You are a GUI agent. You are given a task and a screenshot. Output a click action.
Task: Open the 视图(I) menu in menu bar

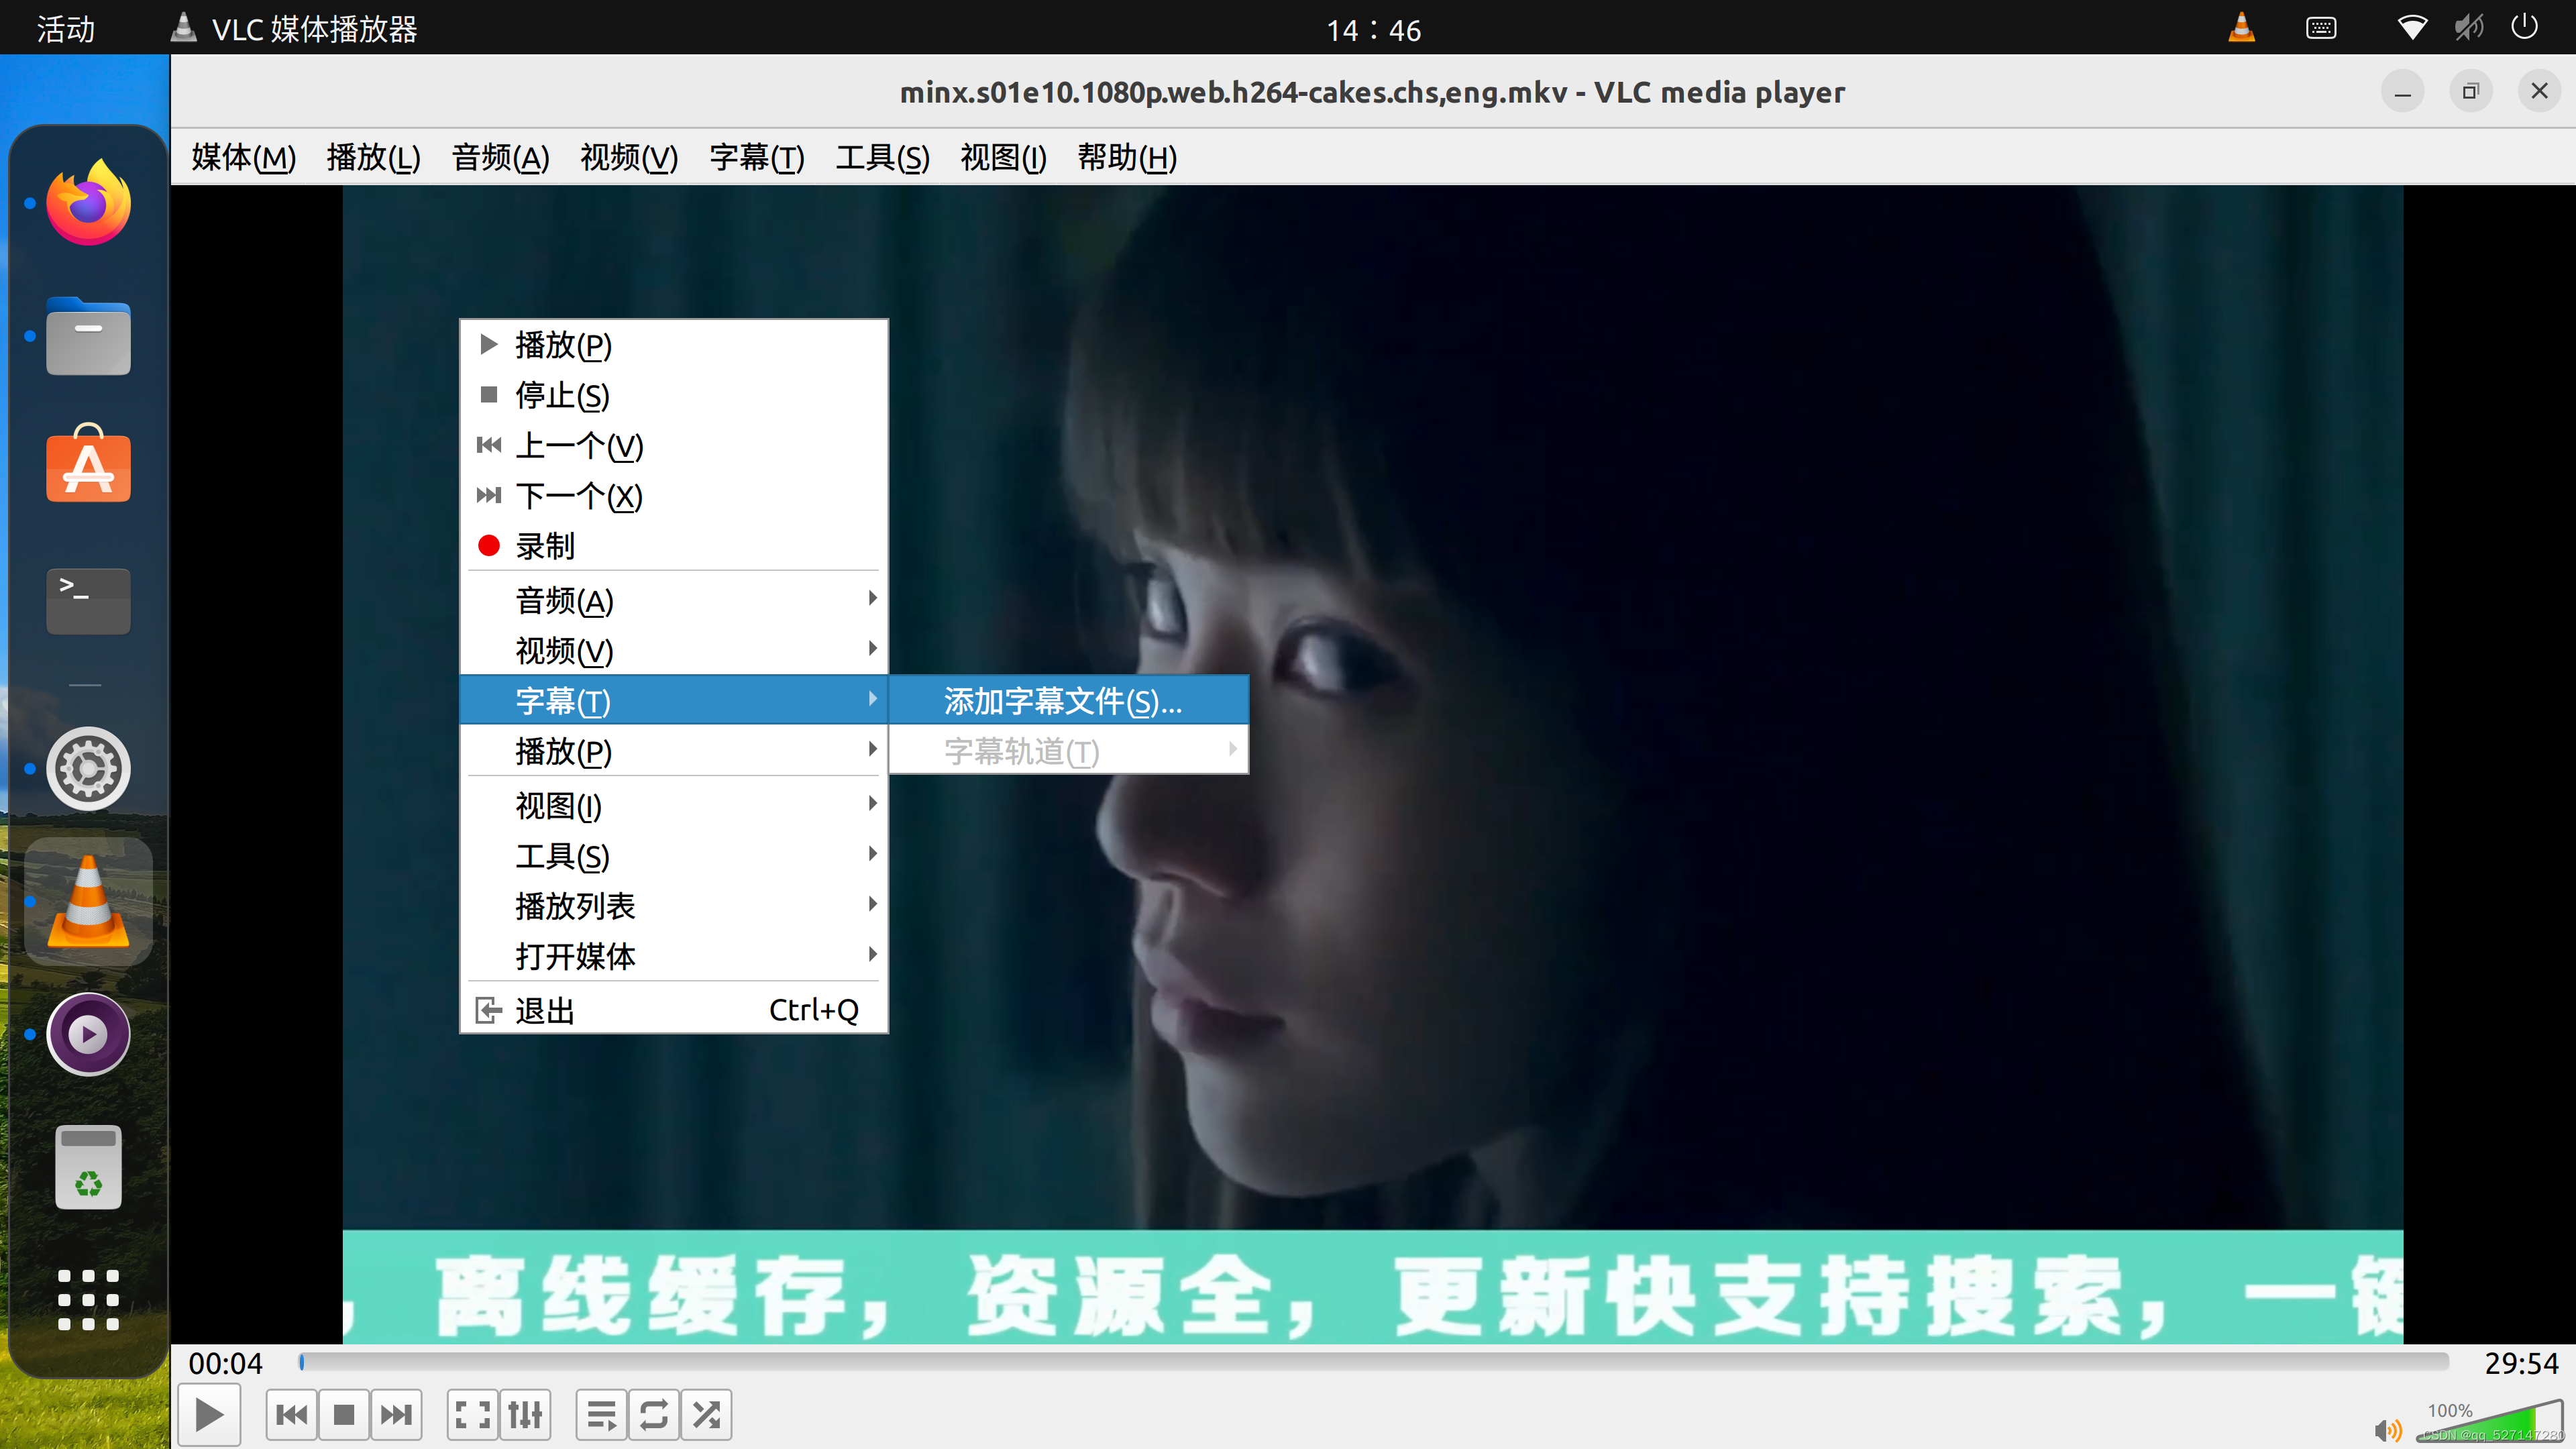pos(1003,157)
